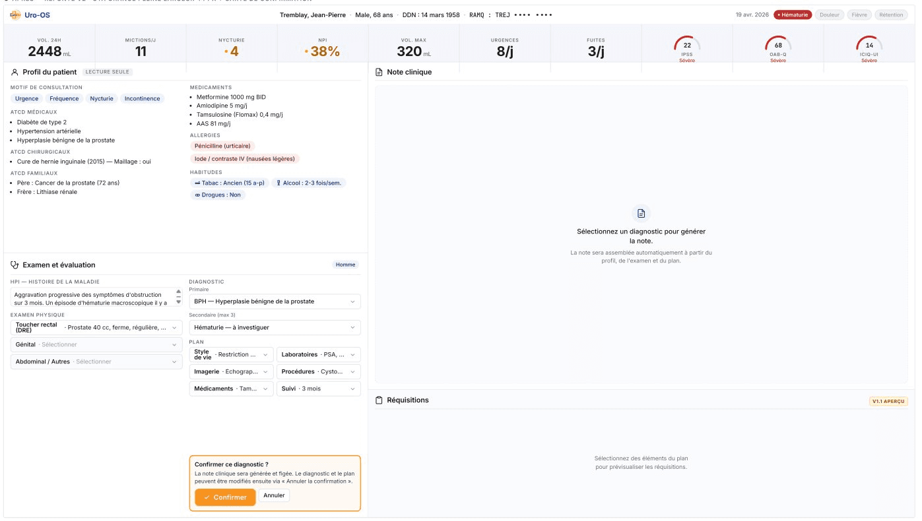
Task: Click the Nycturie consultation tag
Action: tap(102, 98)
